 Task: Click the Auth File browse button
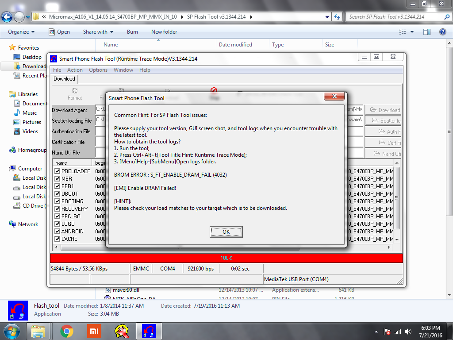pos(384,131)
